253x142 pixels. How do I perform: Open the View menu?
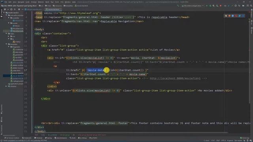click(x=15, y=2)
